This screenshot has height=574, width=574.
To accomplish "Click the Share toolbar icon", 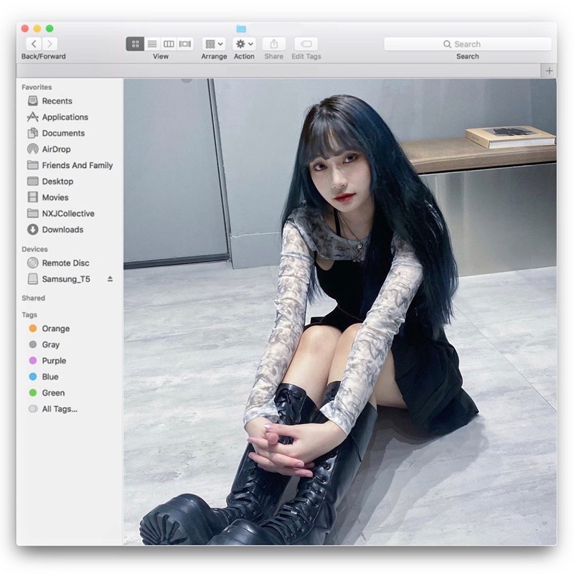I will pyautogui.click(x=273, y=44).
